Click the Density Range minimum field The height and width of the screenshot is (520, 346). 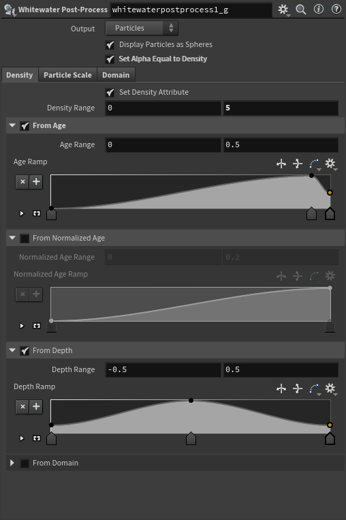163,108
